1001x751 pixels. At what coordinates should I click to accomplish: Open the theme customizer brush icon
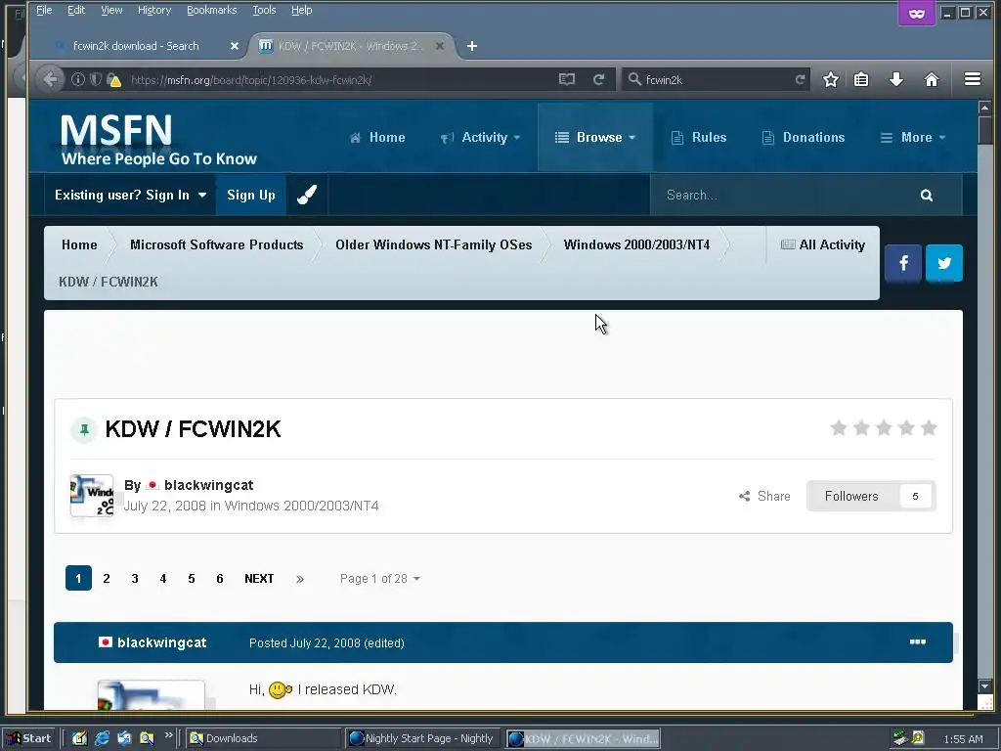tap(306, 195)
